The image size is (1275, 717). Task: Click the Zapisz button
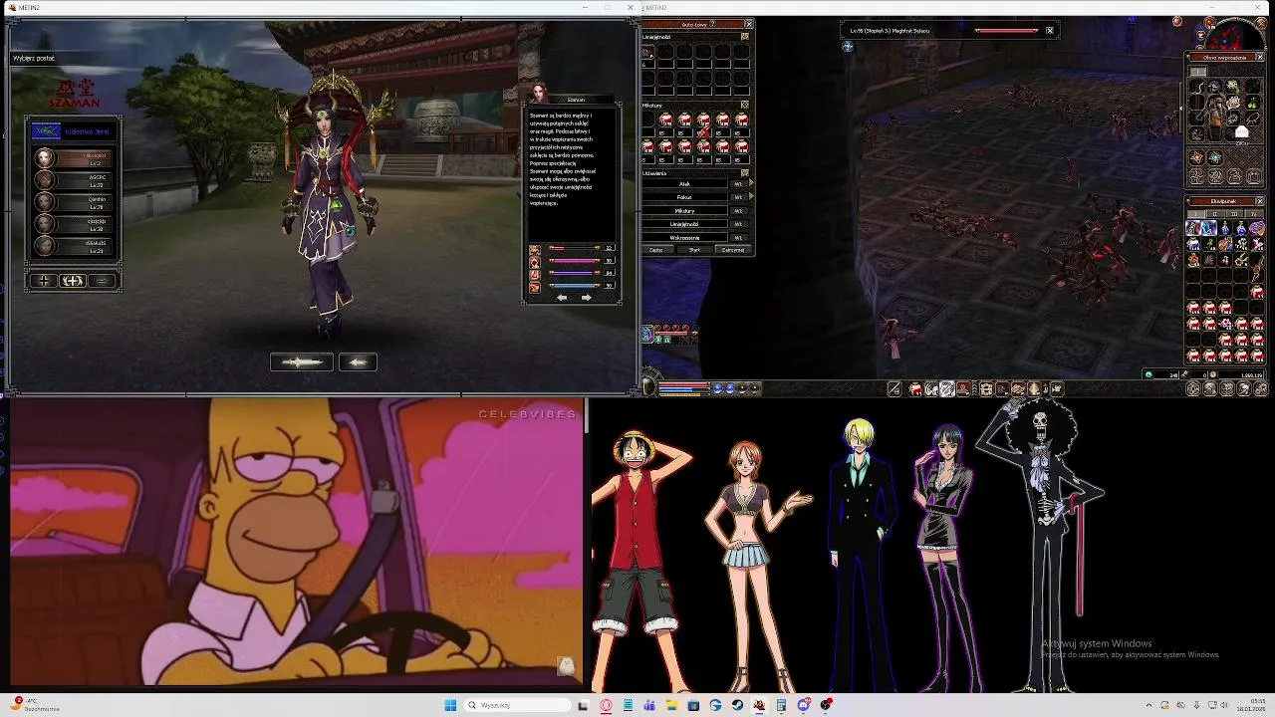(656, 250)
